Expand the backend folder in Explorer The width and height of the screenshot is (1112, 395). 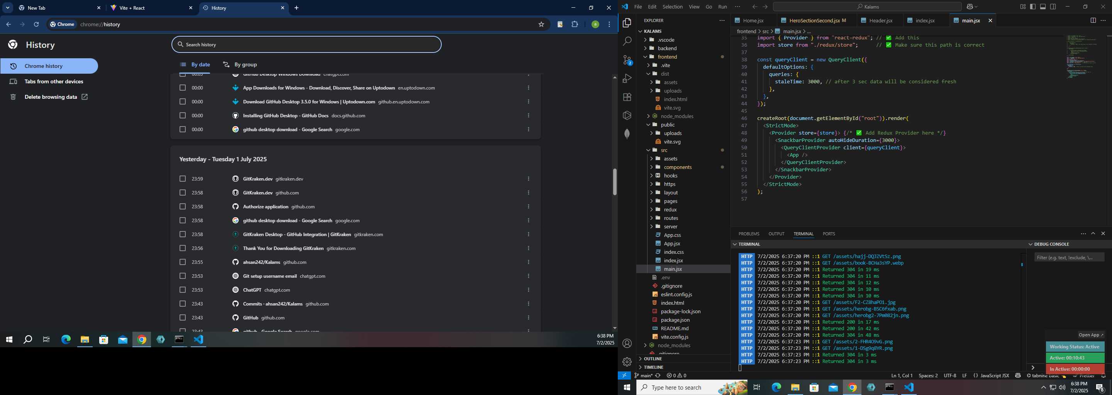(645, 48)
